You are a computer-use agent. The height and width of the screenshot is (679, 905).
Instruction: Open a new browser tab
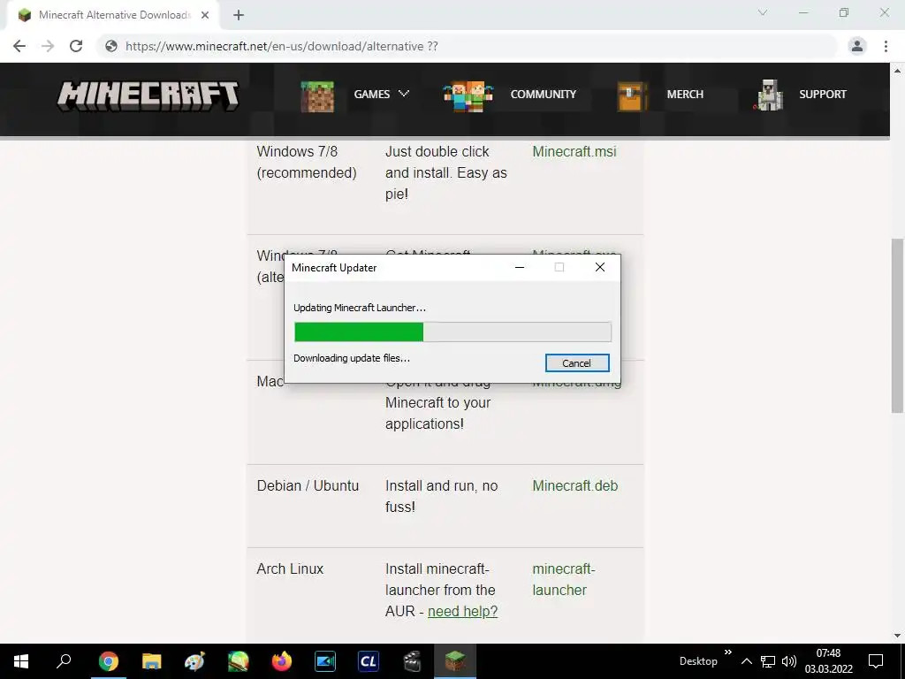point(239,15)
